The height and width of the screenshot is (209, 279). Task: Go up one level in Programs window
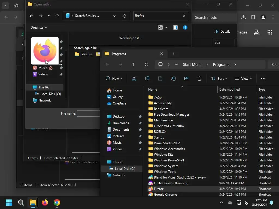pos(133,64)
